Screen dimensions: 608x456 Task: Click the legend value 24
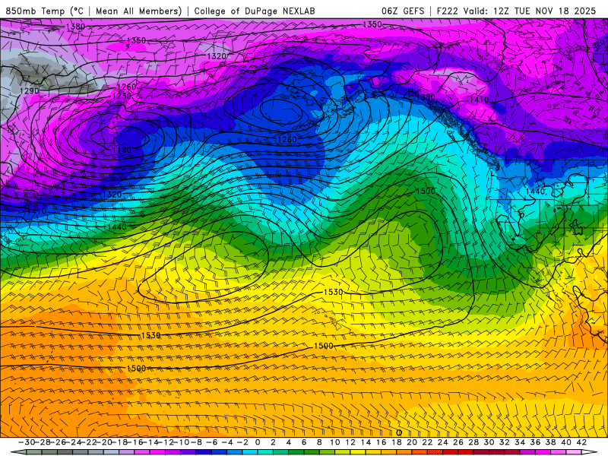443,442
